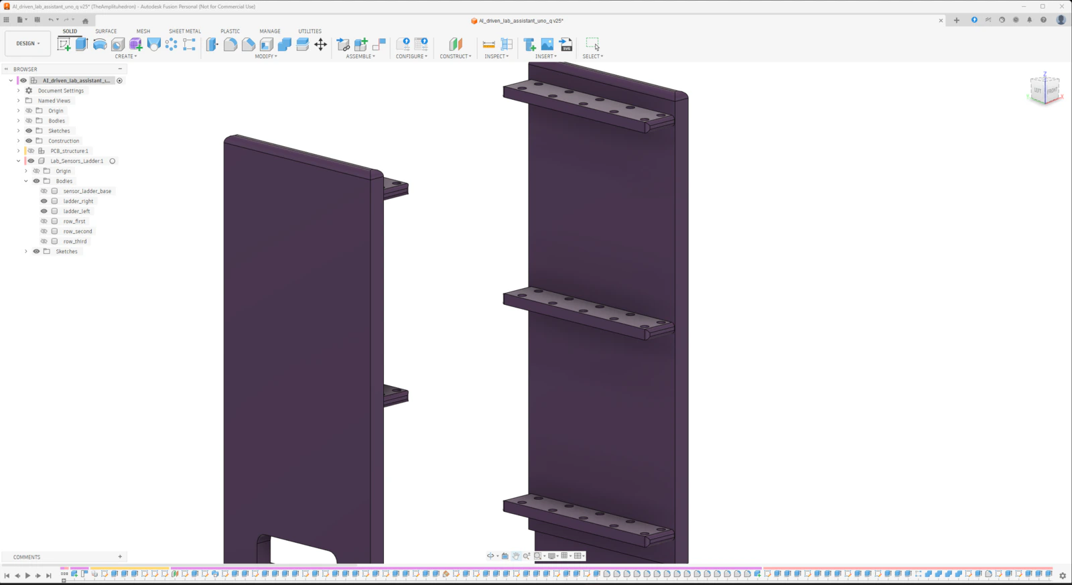The width and height of the screenshot is (1072, 585).
Task: Open the CONSTRUCT menu label
Action: pos(456,56)
